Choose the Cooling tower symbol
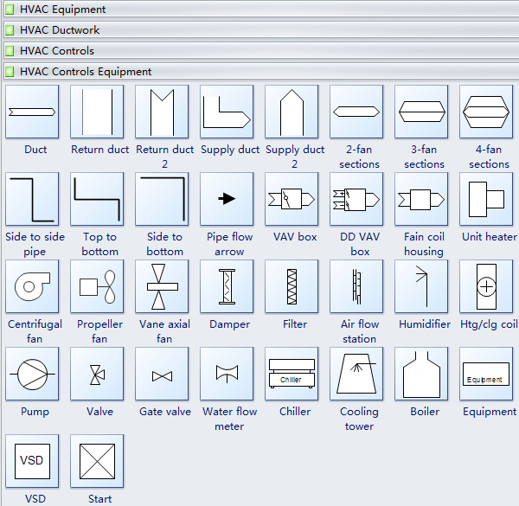 pos(357,374)
